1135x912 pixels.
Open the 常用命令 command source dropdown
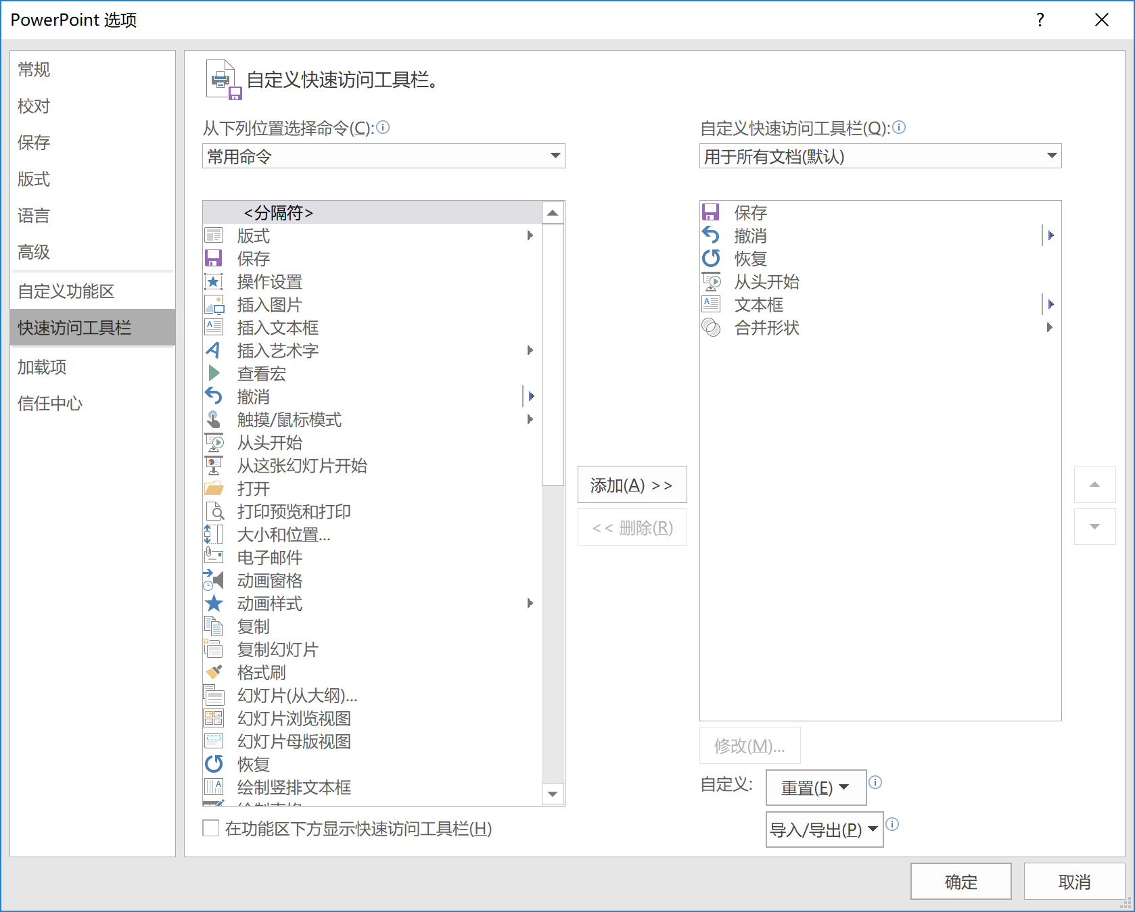384,156
